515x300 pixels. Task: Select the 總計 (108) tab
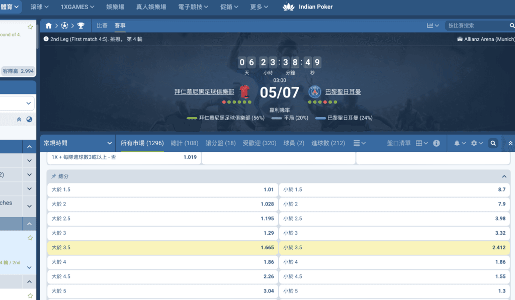(185, 143)
